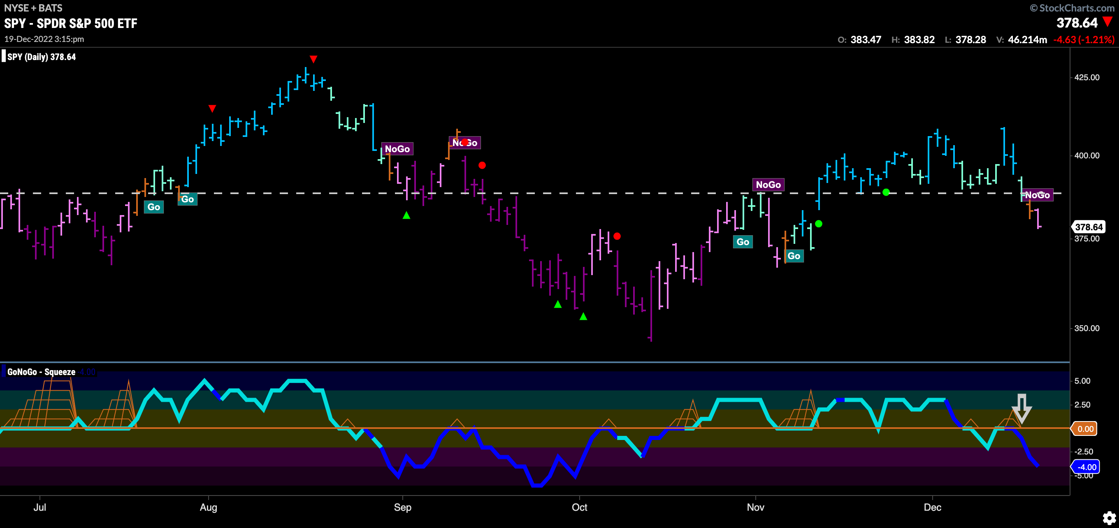Image resolution: width=1119 pixels, height=528 pixels.
Task: Click the red down-triangle next to last price
Action: click(1108, 22)
